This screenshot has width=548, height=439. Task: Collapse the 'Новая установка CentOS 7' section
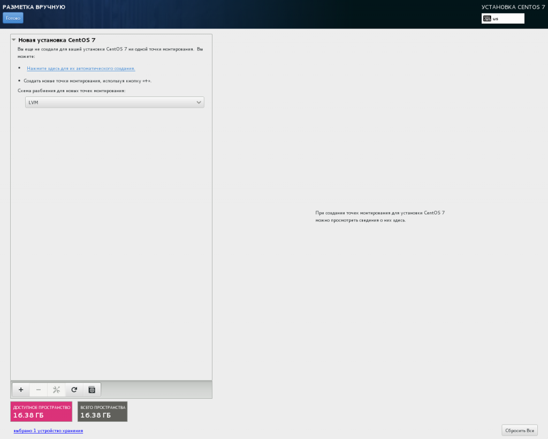coord(14,40)
